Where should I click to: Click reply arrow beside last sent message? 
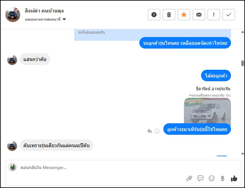[x=150, y=131]
